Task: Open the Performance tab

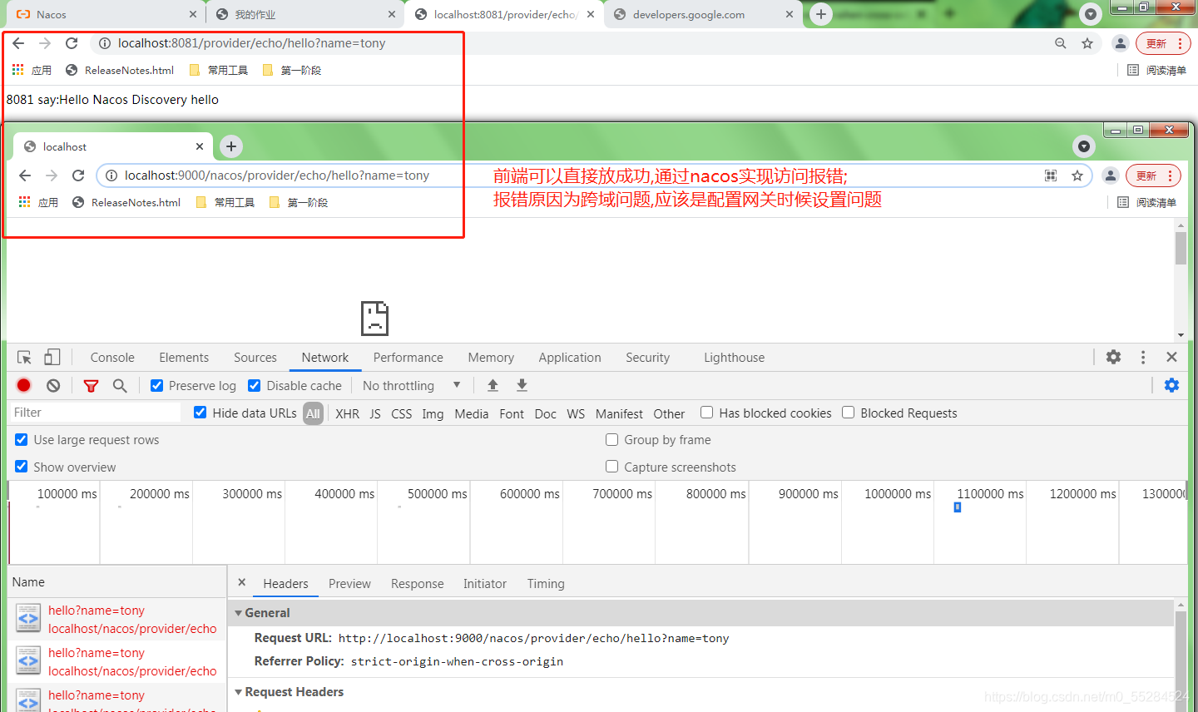Action: coord(408,358)
